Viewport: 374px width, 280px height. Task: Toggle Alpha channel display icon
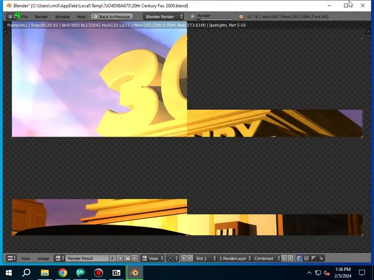tap(314, 258)
